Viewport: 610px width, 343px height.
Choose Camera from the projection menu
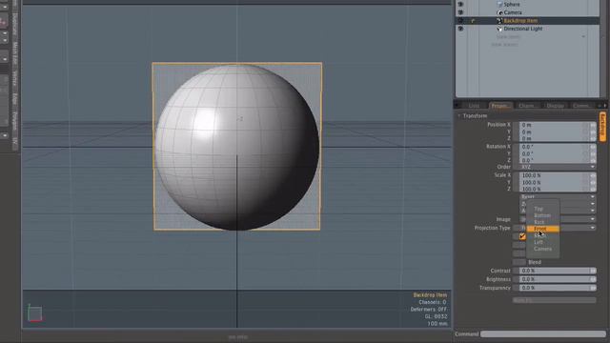[x=542, y=249]
